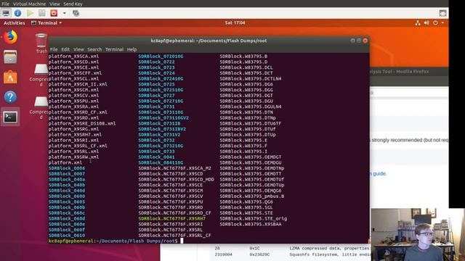The image size is (465, 261).
Task: Open Help from the dock
Action: click(x=10, y=97)
